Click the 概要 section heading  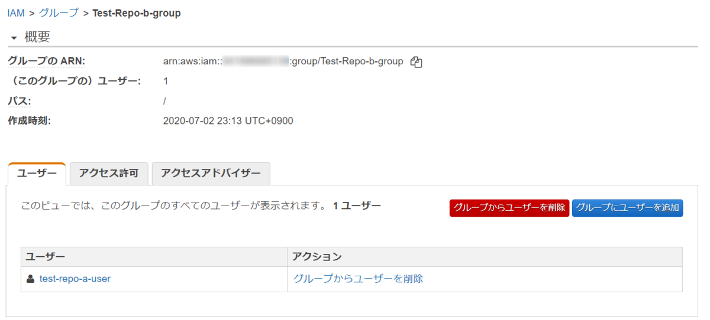click(x=37, y=37)
